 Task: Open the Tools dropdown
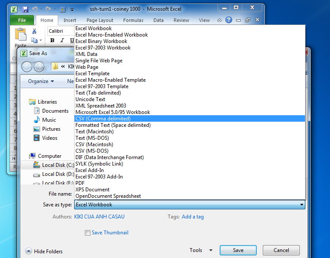201,250
